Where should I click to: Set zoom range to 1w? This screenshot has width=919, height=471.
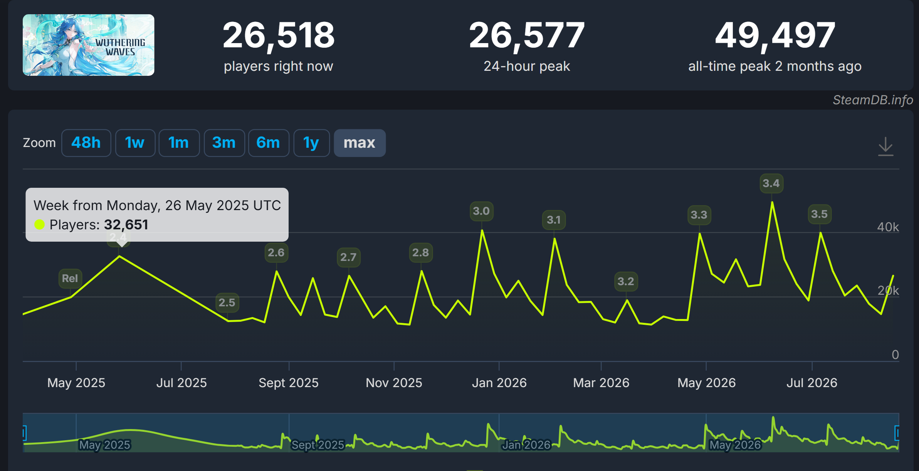coord(135,143)
